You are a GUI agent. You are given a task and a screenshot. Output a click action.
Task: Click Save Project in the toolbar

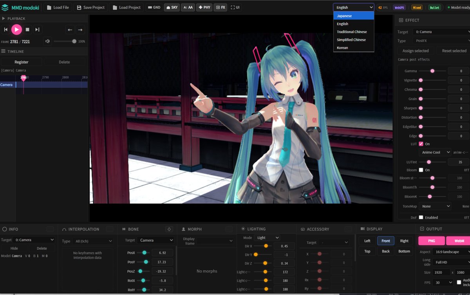pos(90,7)
